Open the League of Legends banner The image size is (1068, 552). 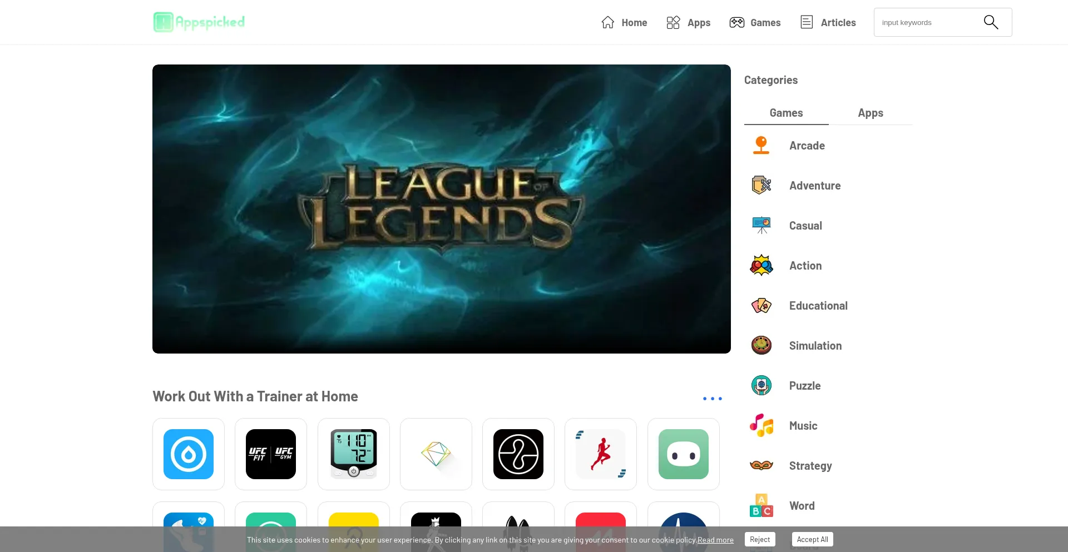(x=442, y=209)
